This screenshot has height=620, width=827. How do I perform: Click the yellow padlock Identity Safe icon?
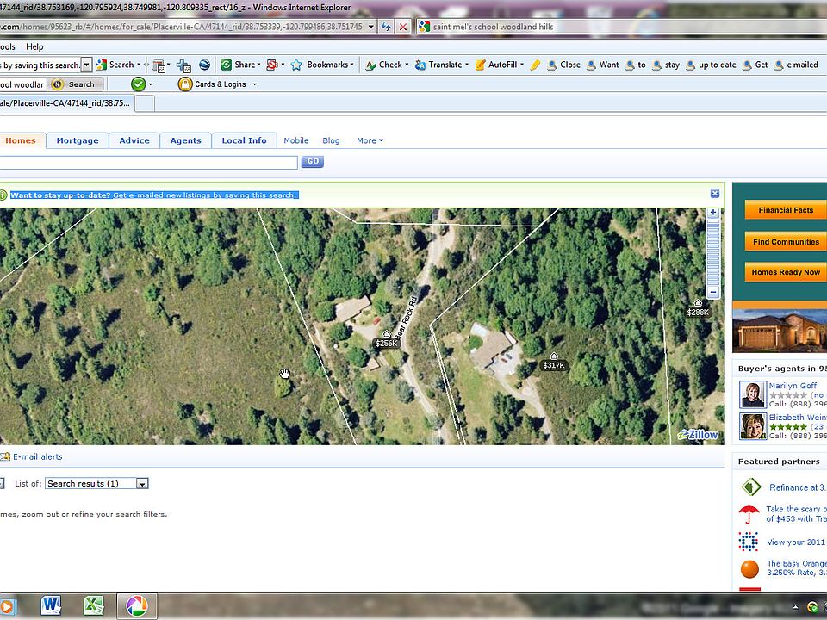[185, 84]
